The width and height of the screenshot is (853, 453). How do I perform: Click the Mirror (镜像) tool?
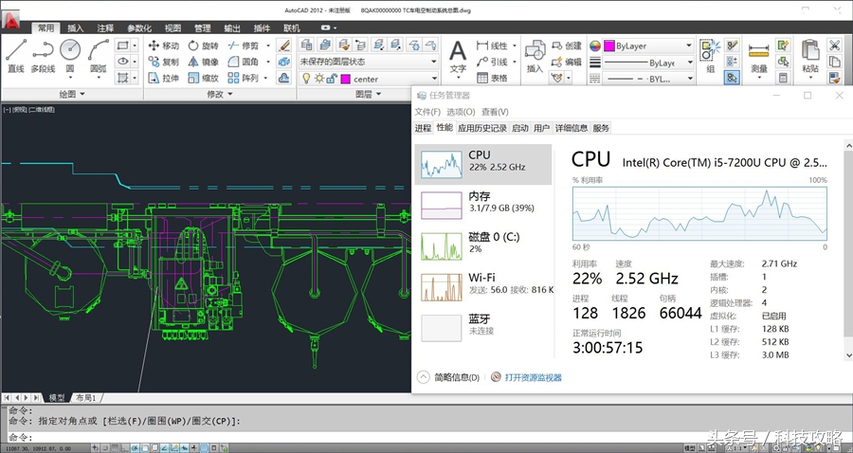202,62
